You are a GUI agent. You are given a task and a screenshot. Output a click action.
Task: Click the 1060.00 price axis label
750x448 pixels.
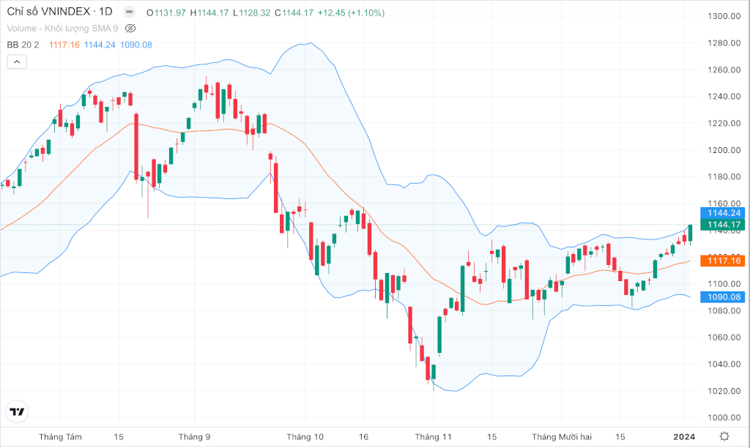[x=724, y=337]
